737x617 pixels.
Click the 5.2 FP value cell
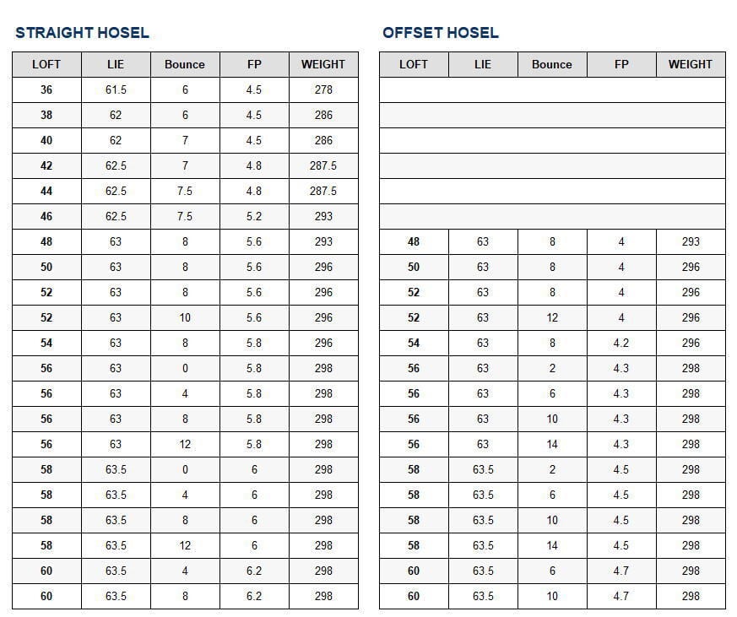tap(254, 216)
